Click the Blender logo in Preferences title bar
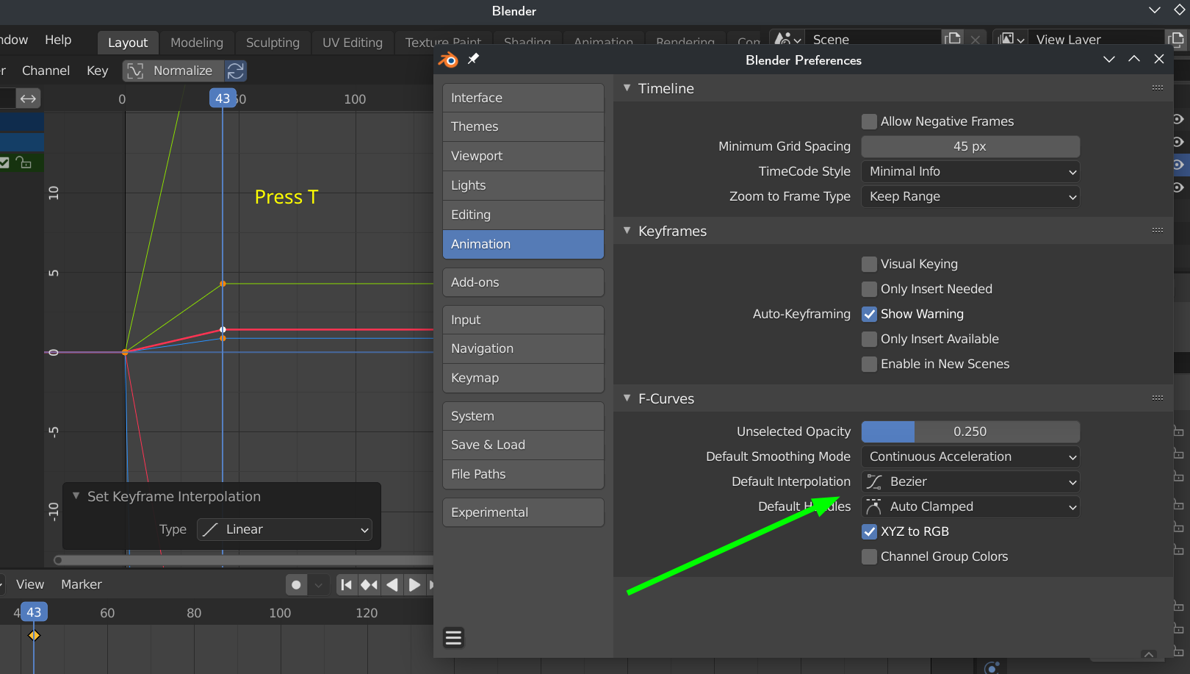This screenshot has height=674, width=1190. [448, 60]
